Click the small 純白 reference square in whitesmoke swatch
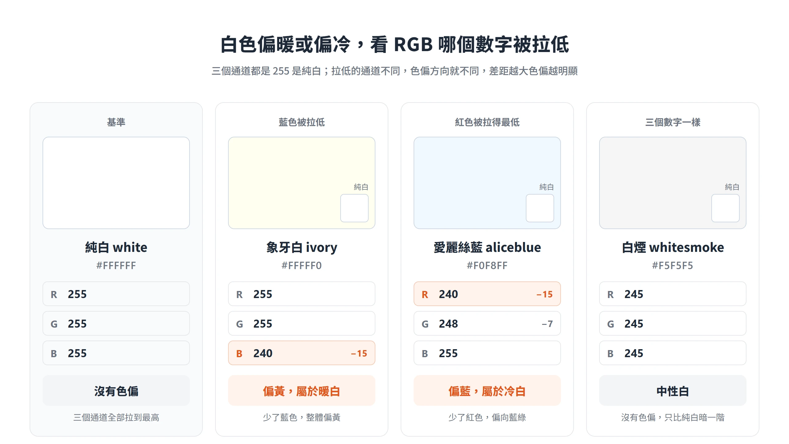Screen dimensions: 789x444 pos(726,208)
